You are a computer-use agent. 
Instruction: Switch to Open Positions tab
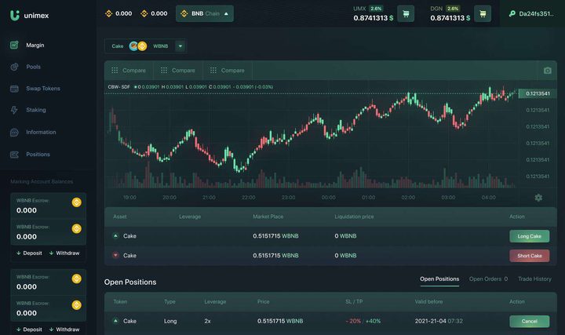coord(439,279)
